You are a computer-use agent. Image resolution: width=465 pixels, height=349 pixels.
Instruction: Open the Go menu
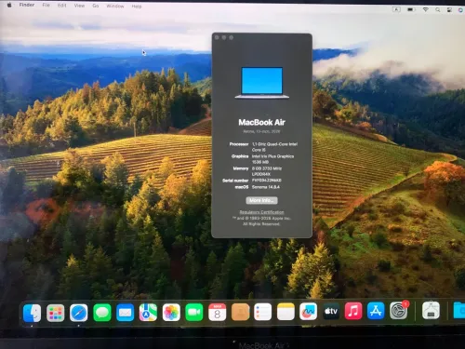click(x=96, y=6)
